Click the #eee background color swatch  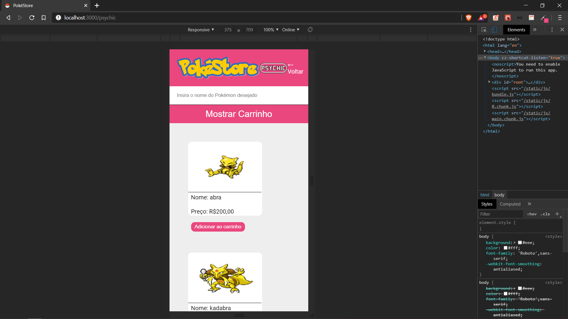pos(520,242)
